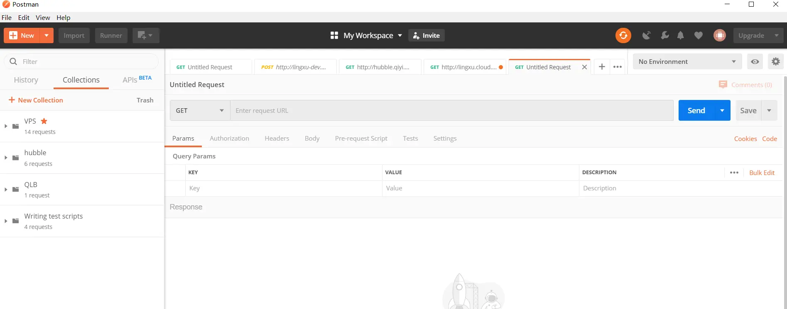Open the Edit menu
The width and height of the screenshot is (787, 309).
[24, 17]
